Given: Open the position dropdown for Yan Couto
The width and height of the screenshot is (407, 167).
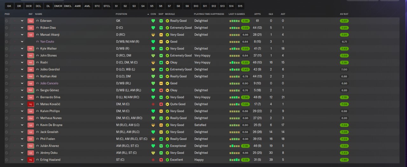Looking at the screenshot, I should click(22, 42).
